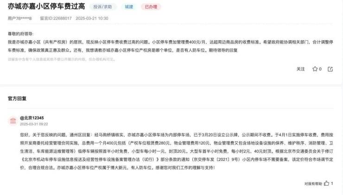The height and width of the screenshot is (195, 343).
Task: Click the favorite count 0 beside the star
Action: coord(320,69)
